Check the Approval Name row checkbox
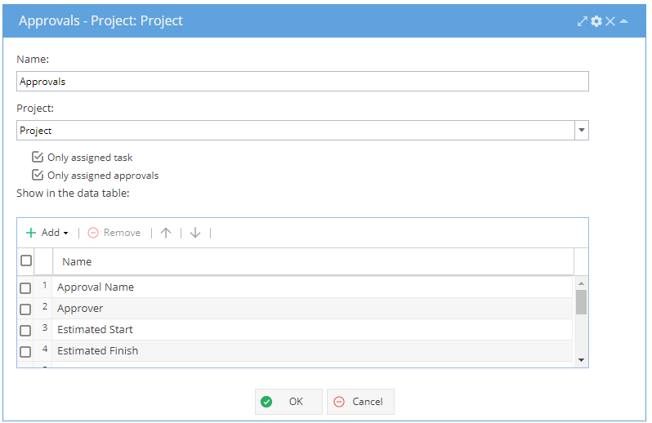 (25, 288)
